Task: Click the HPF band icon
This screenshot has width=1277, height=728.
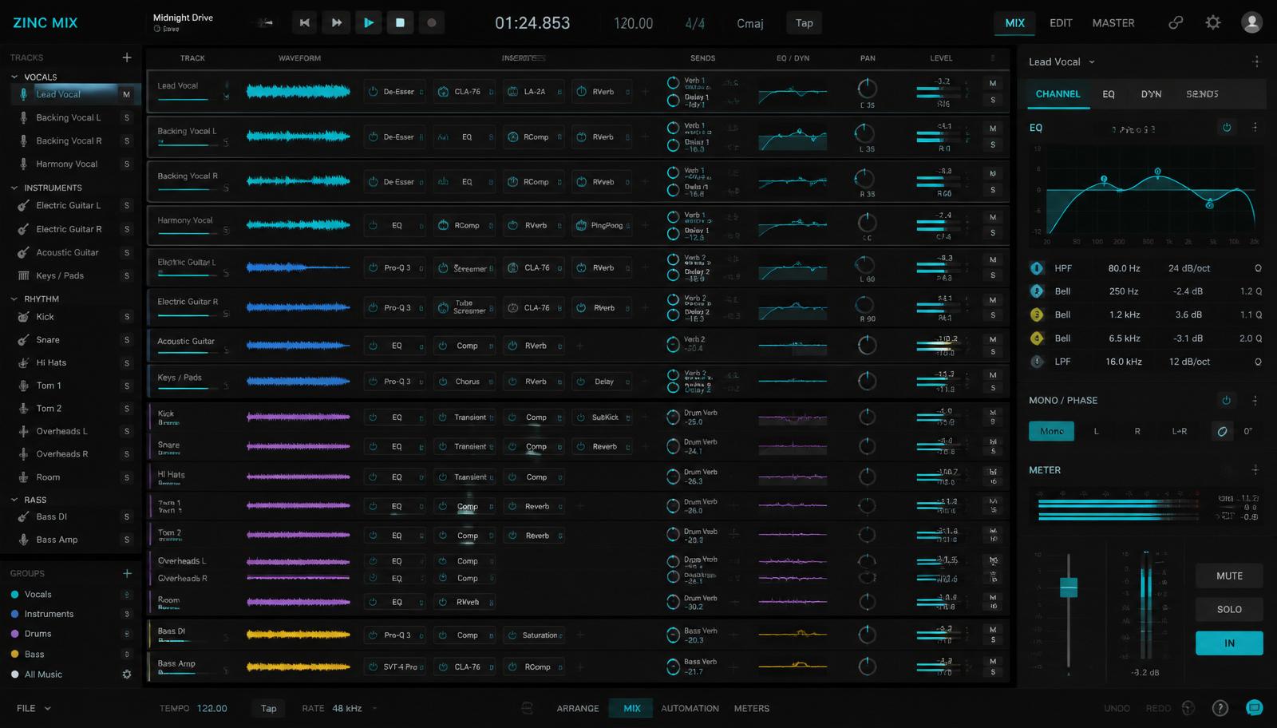Action: click(1037, 268)
